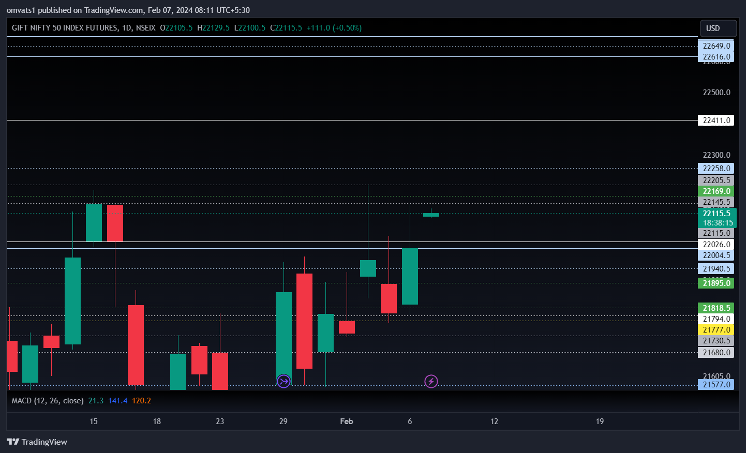Click the MACD value 120.2 in orange

142,401
